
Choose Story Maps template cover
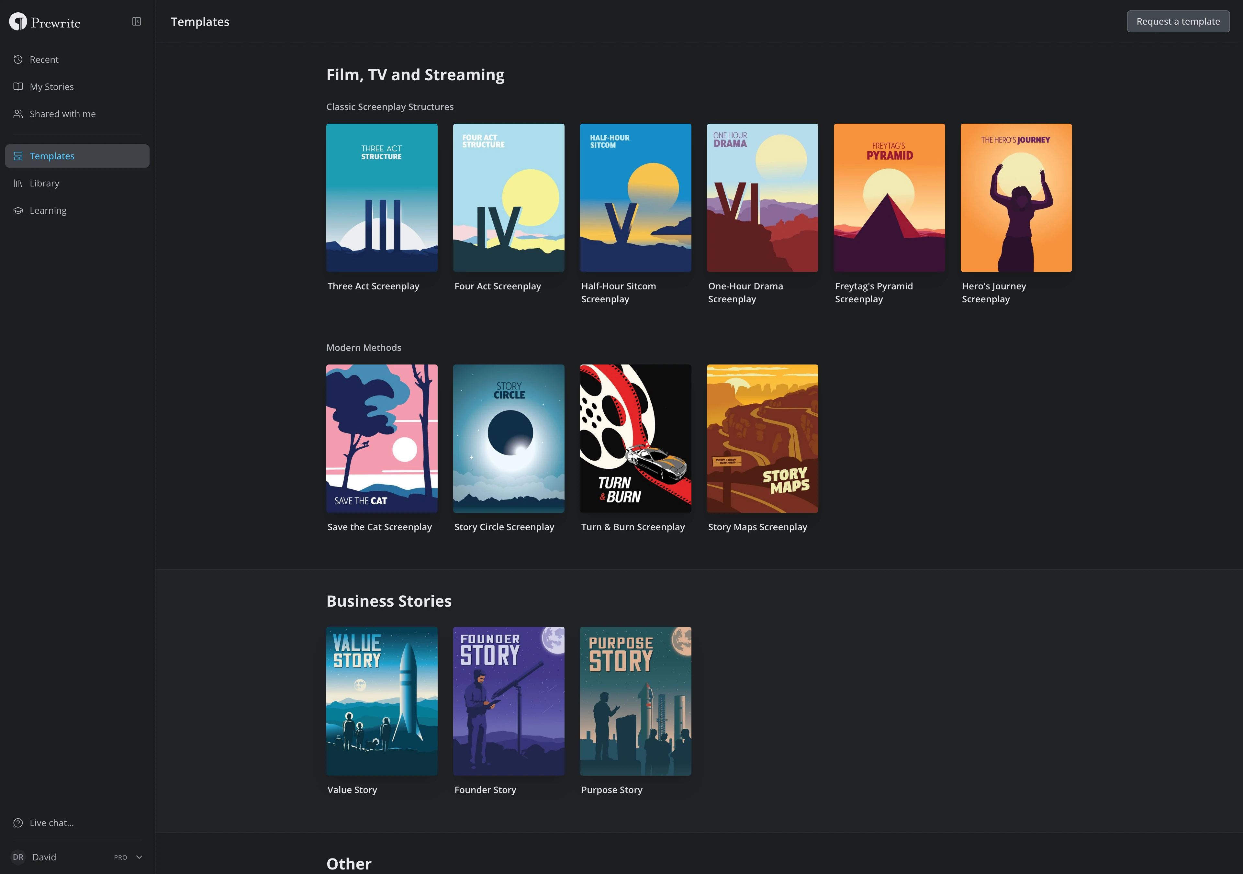(762, 439)
